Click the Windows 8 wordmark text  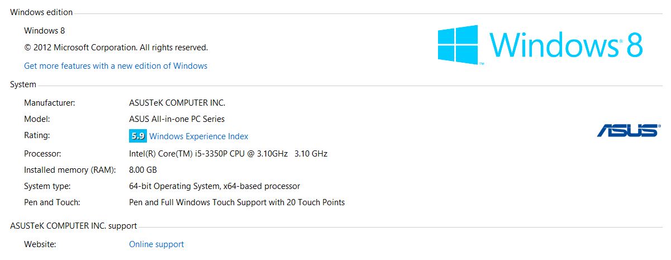pos(567,44)
